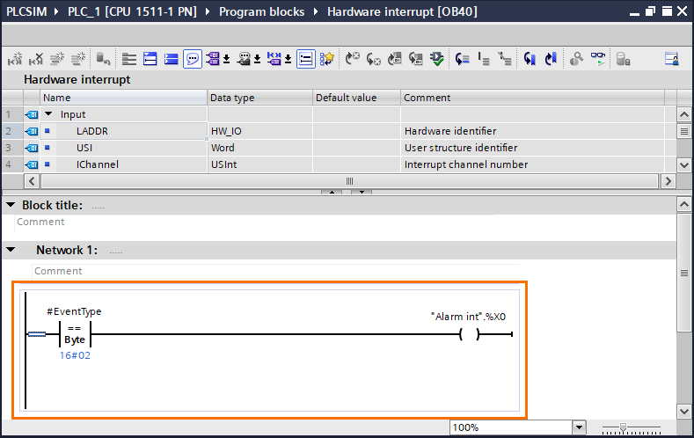Open the dropdown beside the tag information icon
694x438 pixels.
[257, 59]
